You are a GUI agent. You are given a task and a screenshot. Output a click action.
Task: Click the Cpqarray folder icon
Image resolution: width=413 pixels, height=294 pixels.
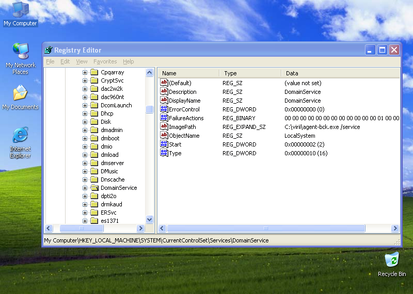coord(94,72)
